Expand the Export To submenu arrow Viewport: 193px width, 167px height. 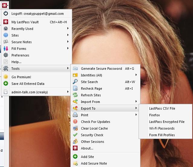click(136, 108)
